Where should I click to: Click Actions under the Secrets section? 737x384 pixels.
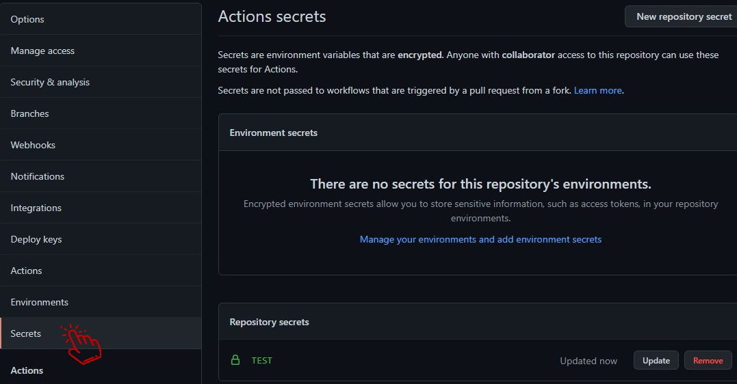click(x=27, y=370)
